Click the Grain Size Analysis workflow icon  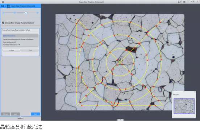point(9,6)
